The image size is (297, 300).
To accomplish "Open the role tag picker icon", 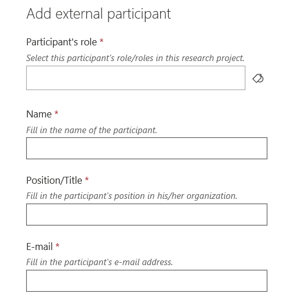I will click(x=258, y=78).
